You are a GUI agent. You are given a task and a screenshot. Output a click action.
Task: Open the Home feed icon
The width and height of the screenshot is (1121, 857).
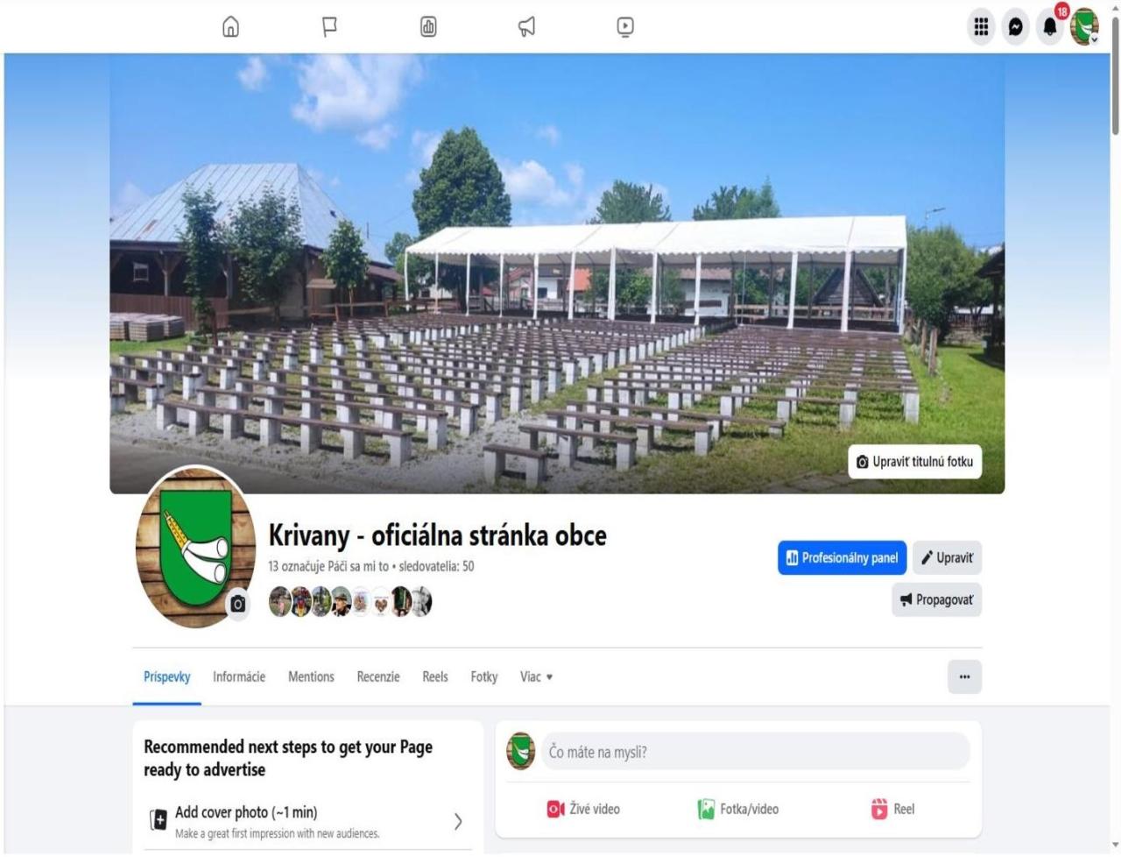(230, 27)
